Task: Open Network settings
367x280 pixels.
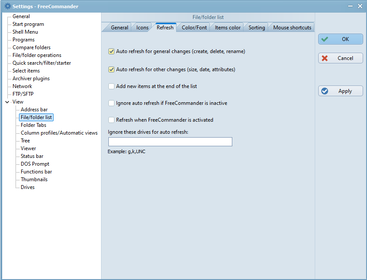Action: tap(22, 86)
